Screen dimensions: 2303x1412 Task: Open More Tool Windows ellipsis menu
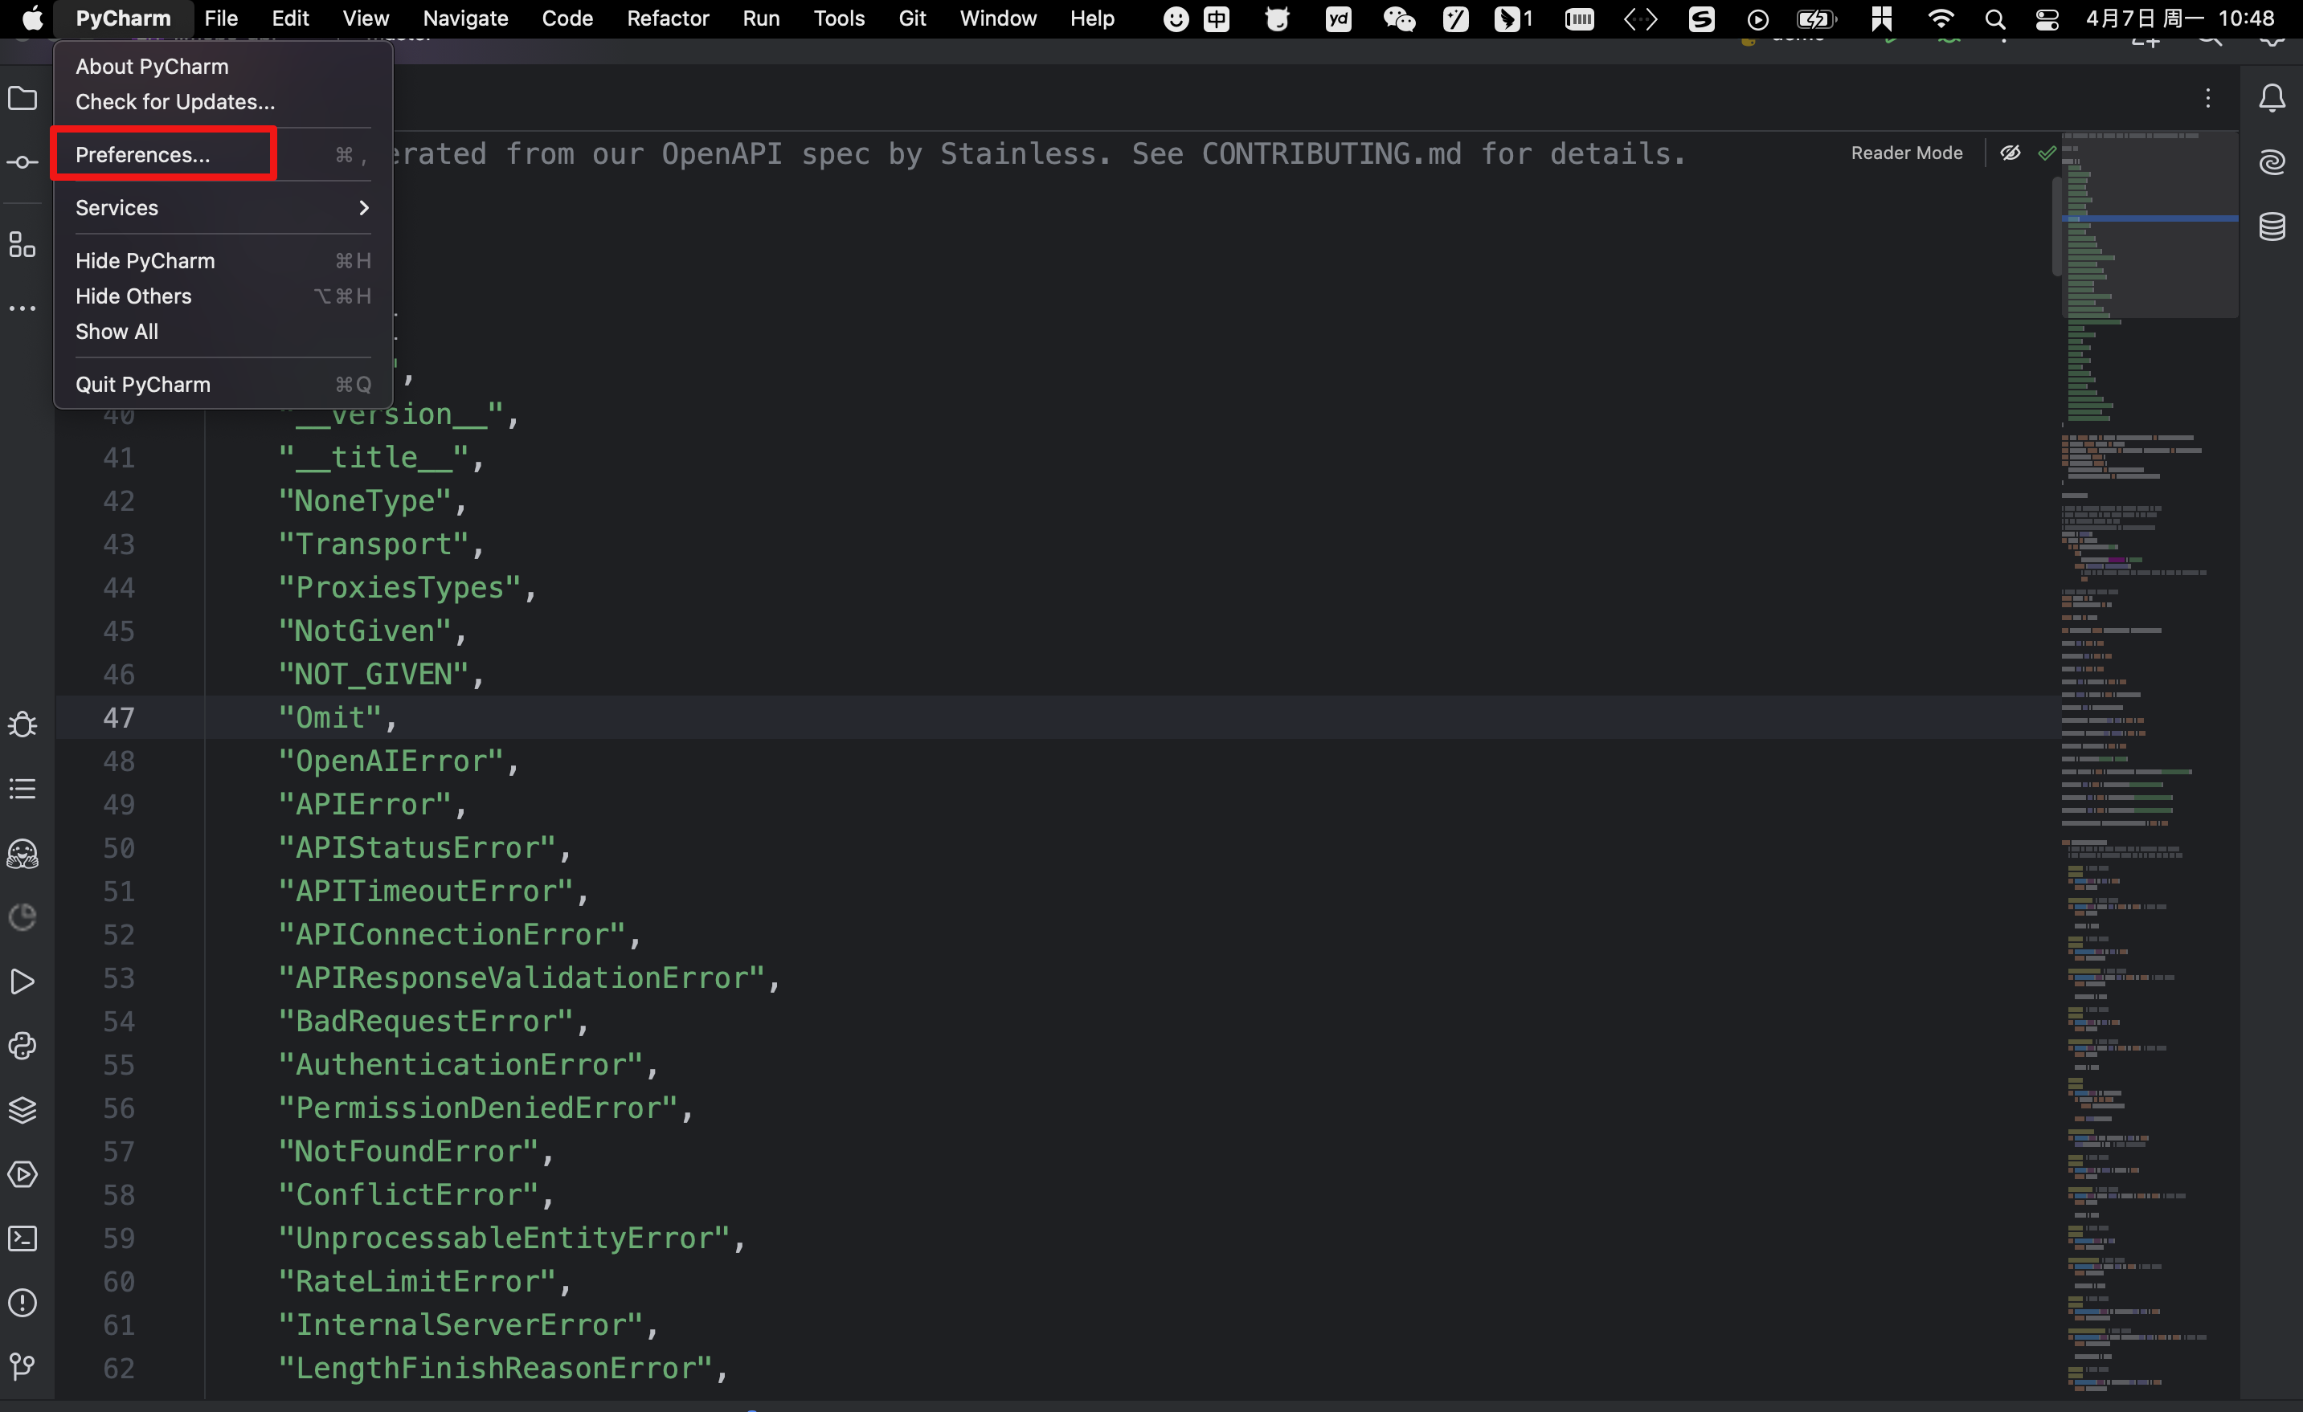(22, 308)
